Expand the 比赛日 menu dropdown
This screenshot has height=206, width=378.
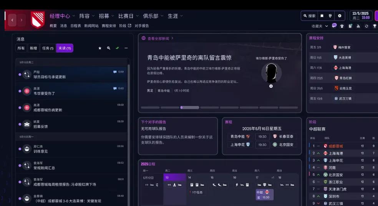pos(137,16)
